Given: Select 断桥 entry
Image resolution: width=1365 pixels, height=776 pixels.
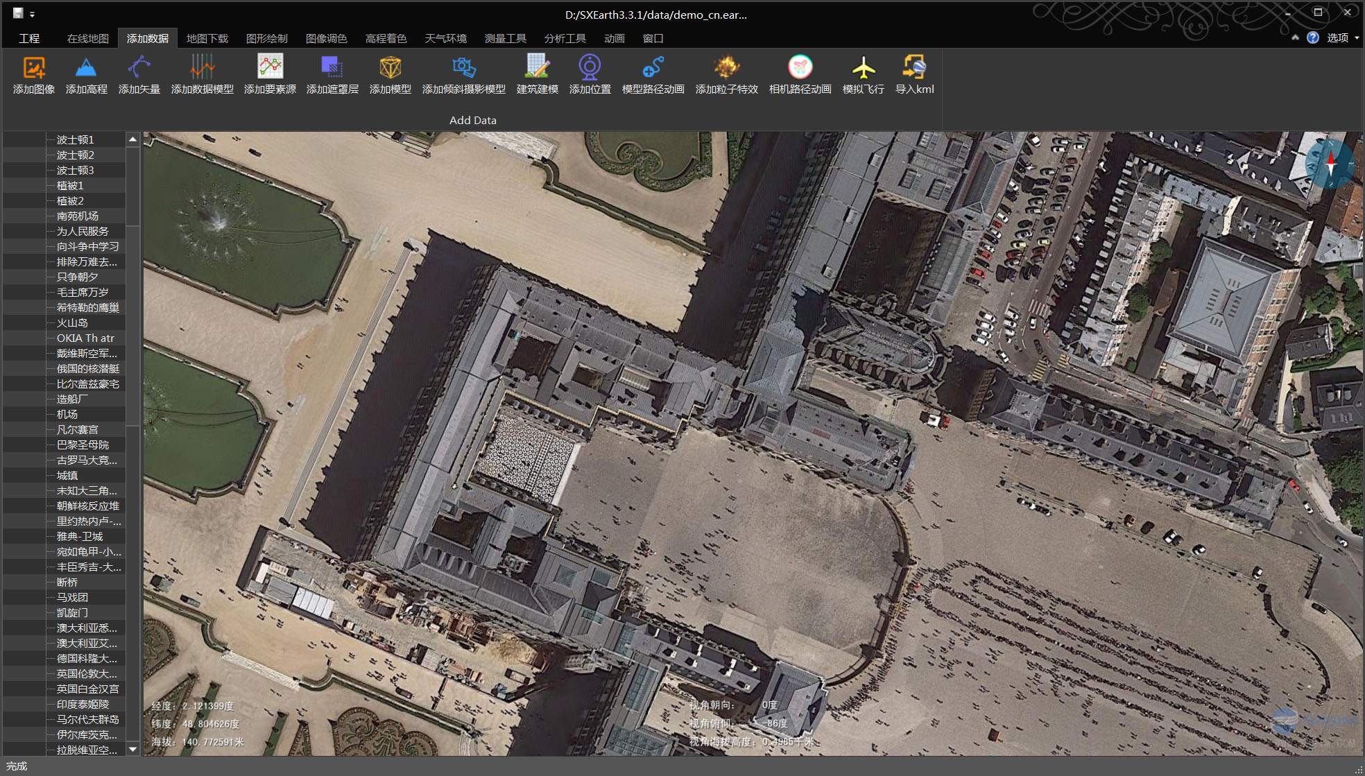Looking at the screenshot, I should (67, 582).
